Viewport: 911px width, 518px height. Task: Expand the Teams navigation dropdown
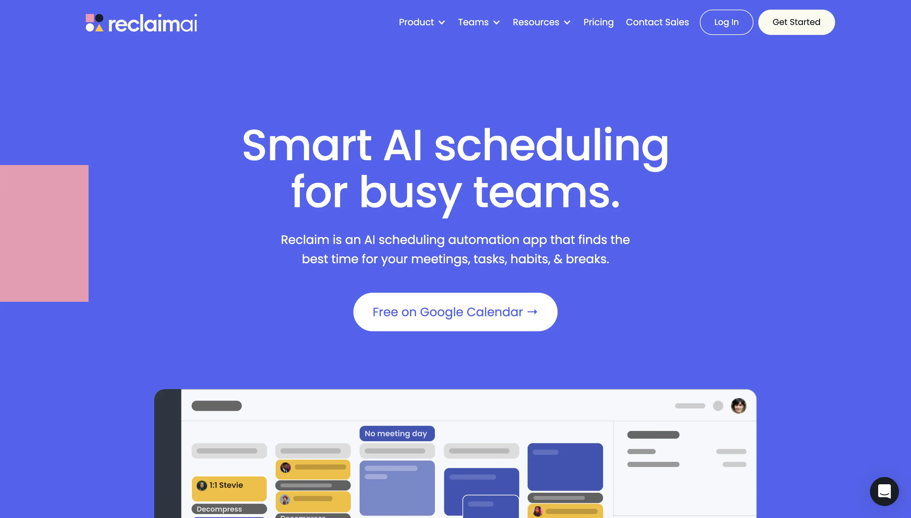click(x=479, y=22)
